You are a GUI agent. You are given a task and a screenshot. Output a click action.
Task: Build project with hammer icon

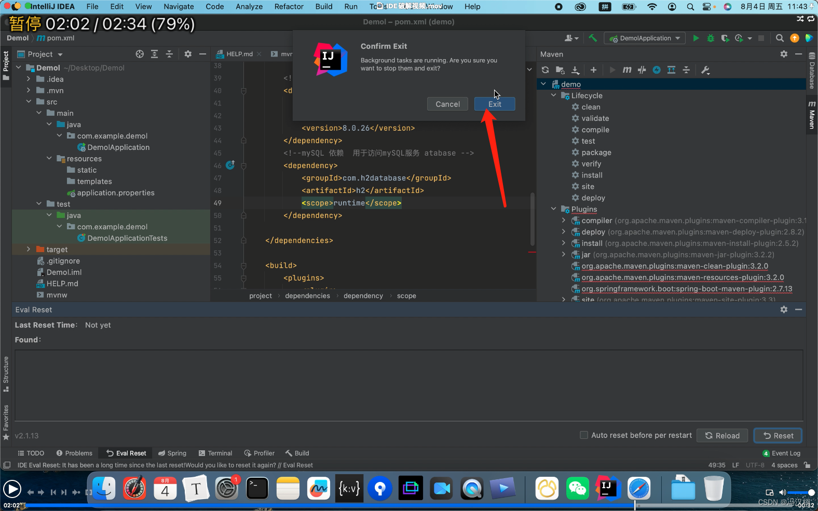[x=593, y=38]
